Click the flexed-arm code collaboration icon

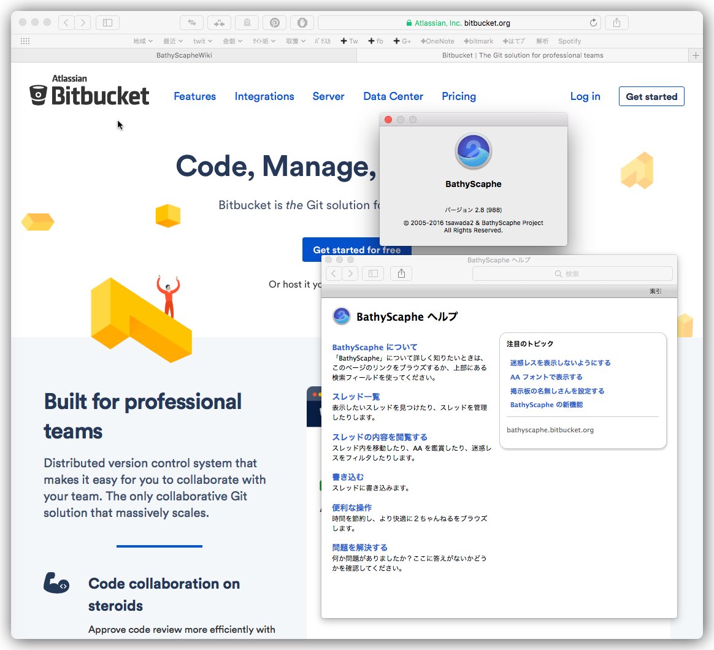pos(56,583)
